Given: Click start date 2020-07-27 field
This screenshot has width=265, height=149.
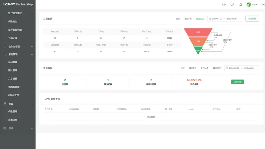Looking at the screenshot, I should (x=217, y=19).
